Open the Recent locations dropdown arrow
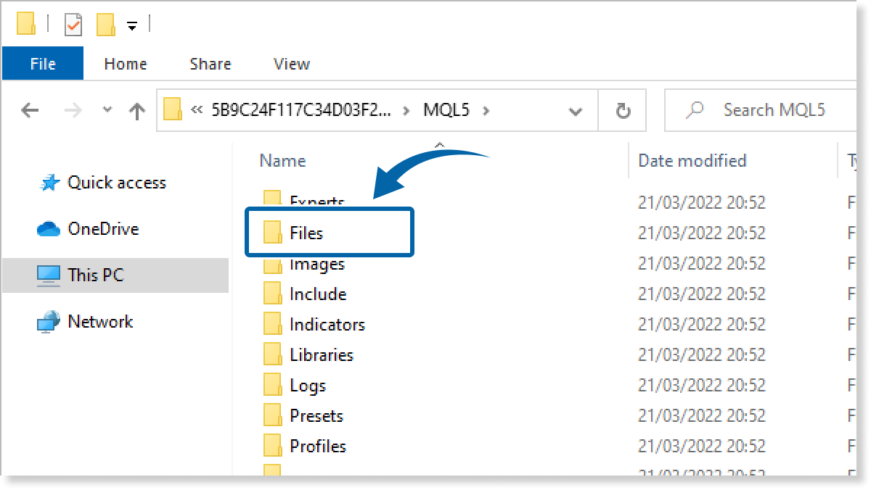Image resolution: width=871 pixels, height=490 pixels. click(x=107, y=110)
